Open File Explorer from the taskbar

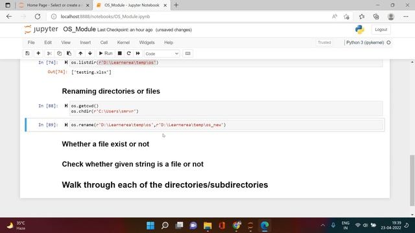207,225
